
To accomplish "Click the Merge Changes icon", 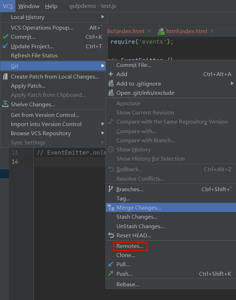I will [111, 207].
